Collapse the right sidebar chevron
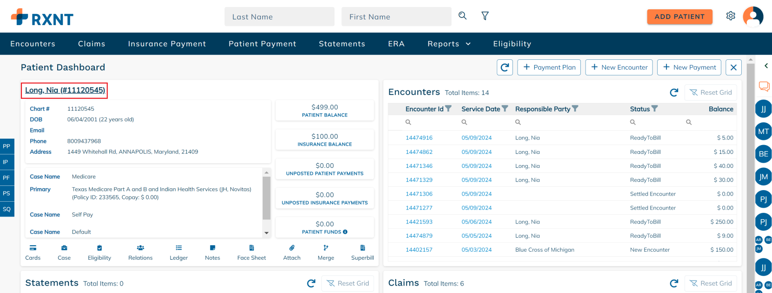 click(766, 66)
